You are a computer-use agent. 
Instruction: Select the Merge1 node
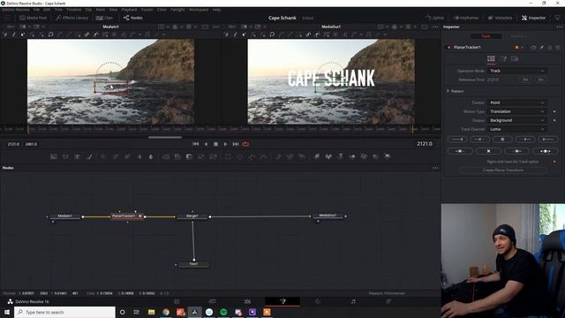[x=192, y=216]
